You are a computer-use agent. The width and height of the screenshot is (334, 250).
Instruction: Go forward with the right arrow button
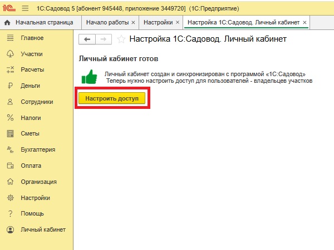[x=104, y=39]
